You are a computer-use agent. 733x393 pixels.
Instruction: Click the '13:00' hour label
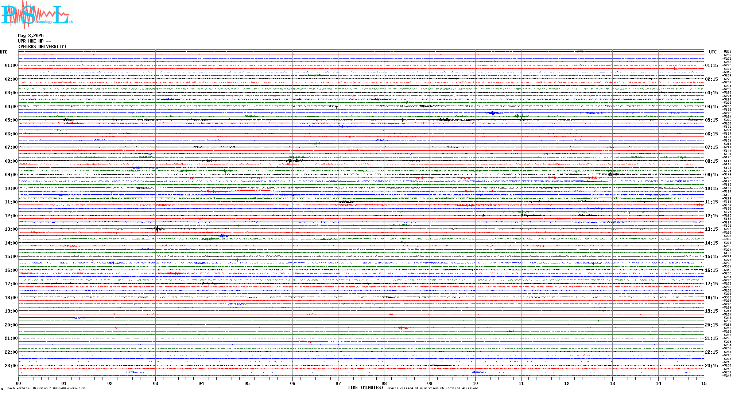pos(11,229)
